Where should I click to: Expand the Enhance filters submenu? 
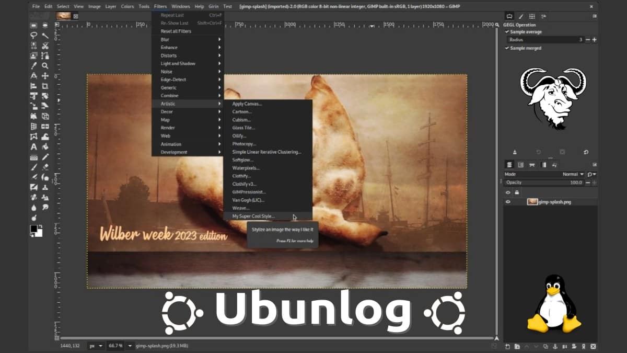point(188,48)
